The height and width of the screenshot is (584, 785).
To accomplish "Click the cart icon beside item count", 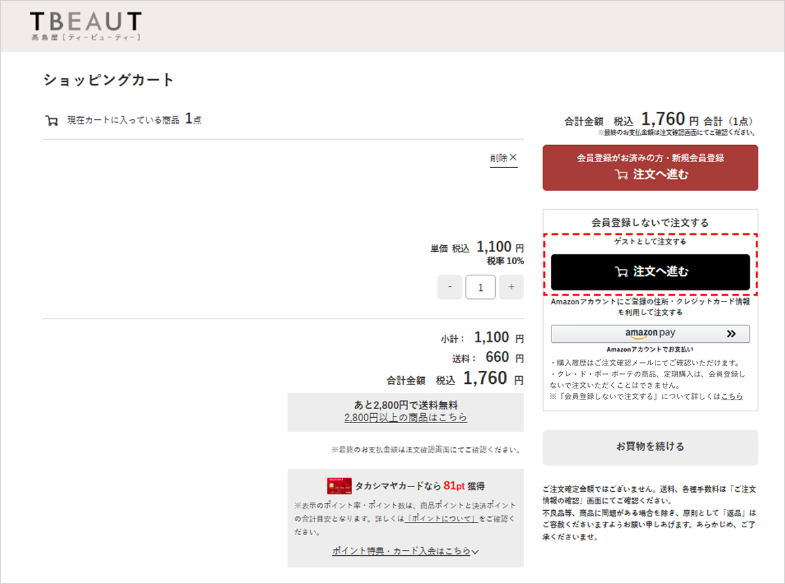I will (x=51, y=120).
